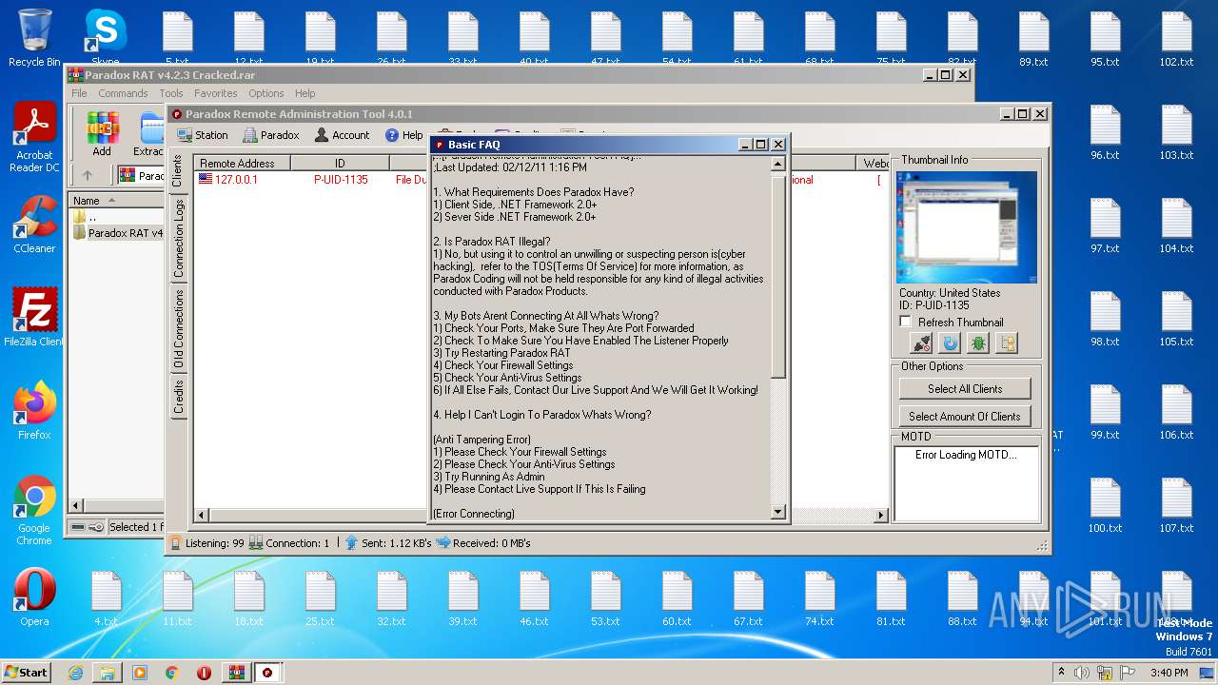Select the 89.txt desktop file

click(1033, 39)
